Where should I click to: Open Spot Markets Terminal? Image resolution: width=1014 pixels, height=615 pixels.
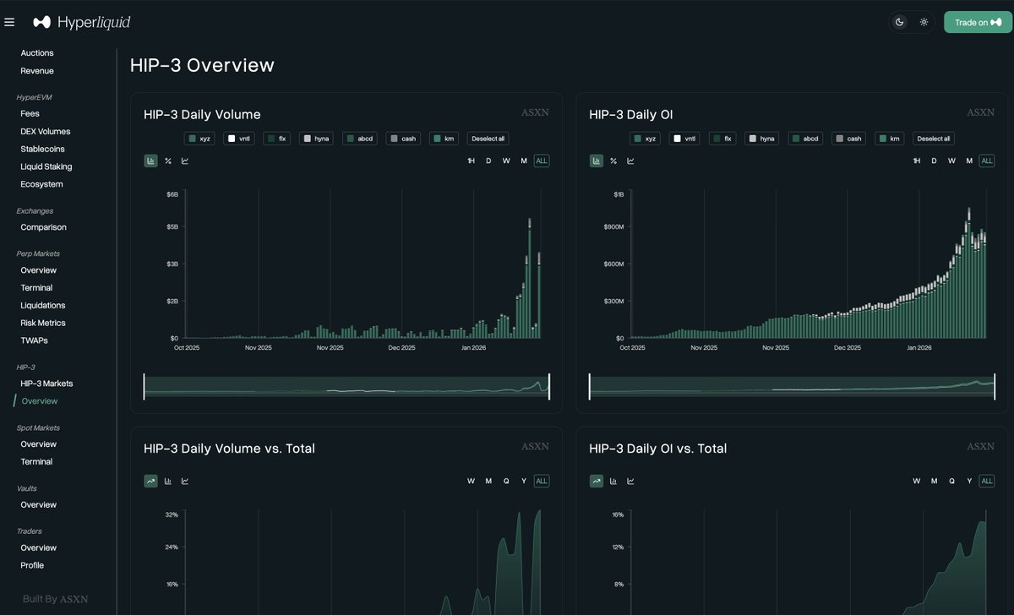[36, 461]
